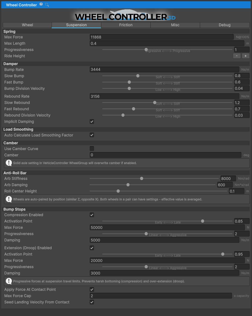Adjust compression bump stop Progressiveness slider
This screenshot has height=316, width=252.
tap(167, 234)
